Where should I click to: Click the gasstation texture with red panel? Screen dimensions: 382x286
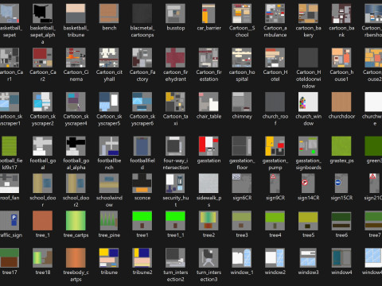209,146
